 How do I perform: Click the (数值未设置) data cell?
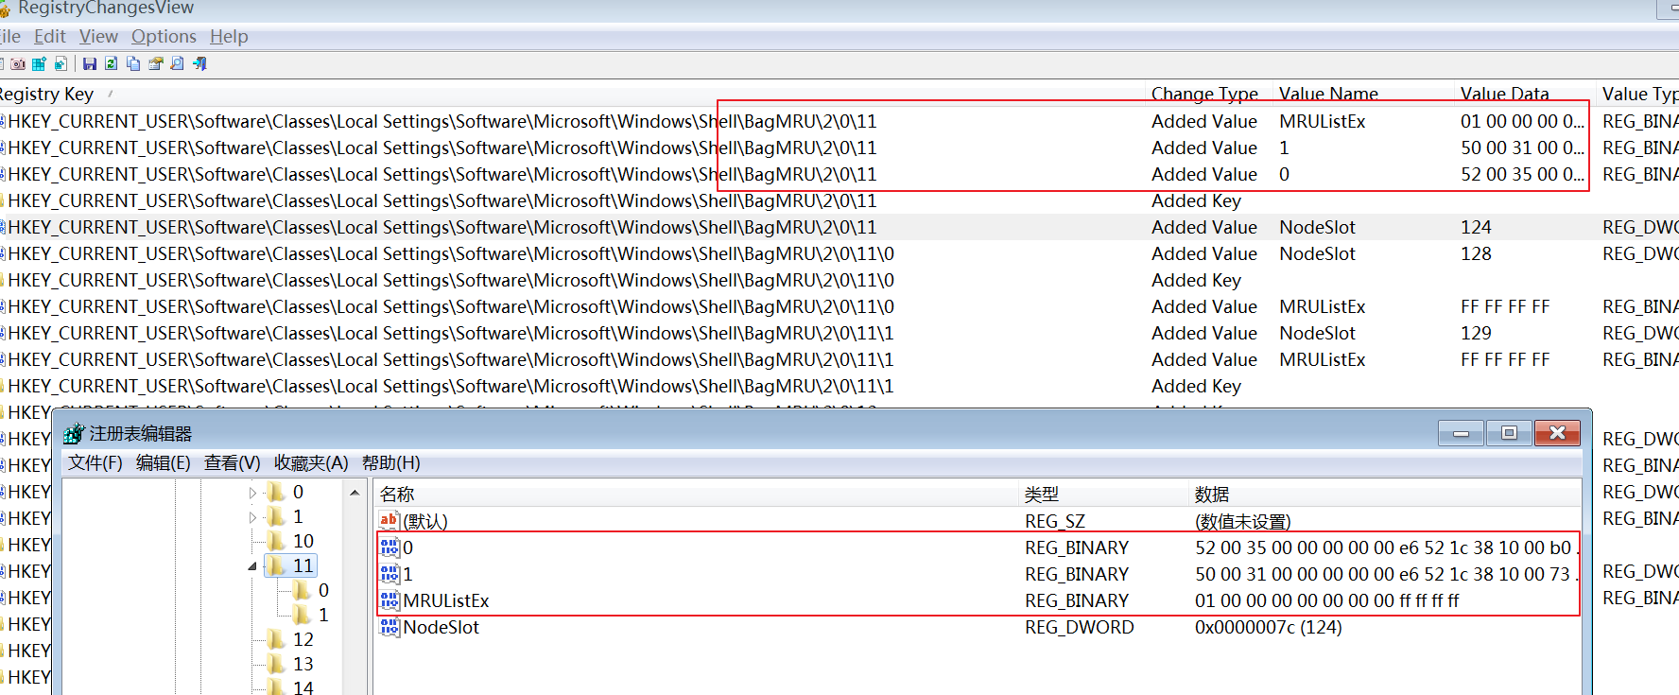(1242, 521)
